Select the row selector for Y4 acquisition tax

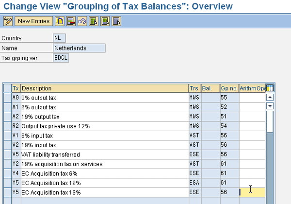(x=7, y=173)
